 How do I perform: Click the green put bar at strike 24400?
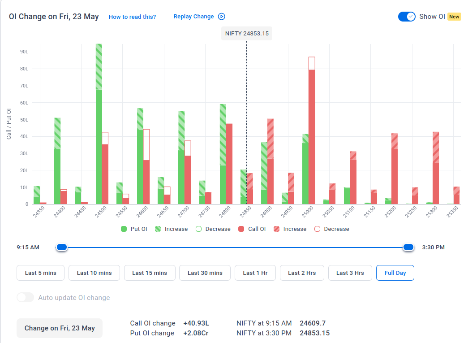(57, 161)
